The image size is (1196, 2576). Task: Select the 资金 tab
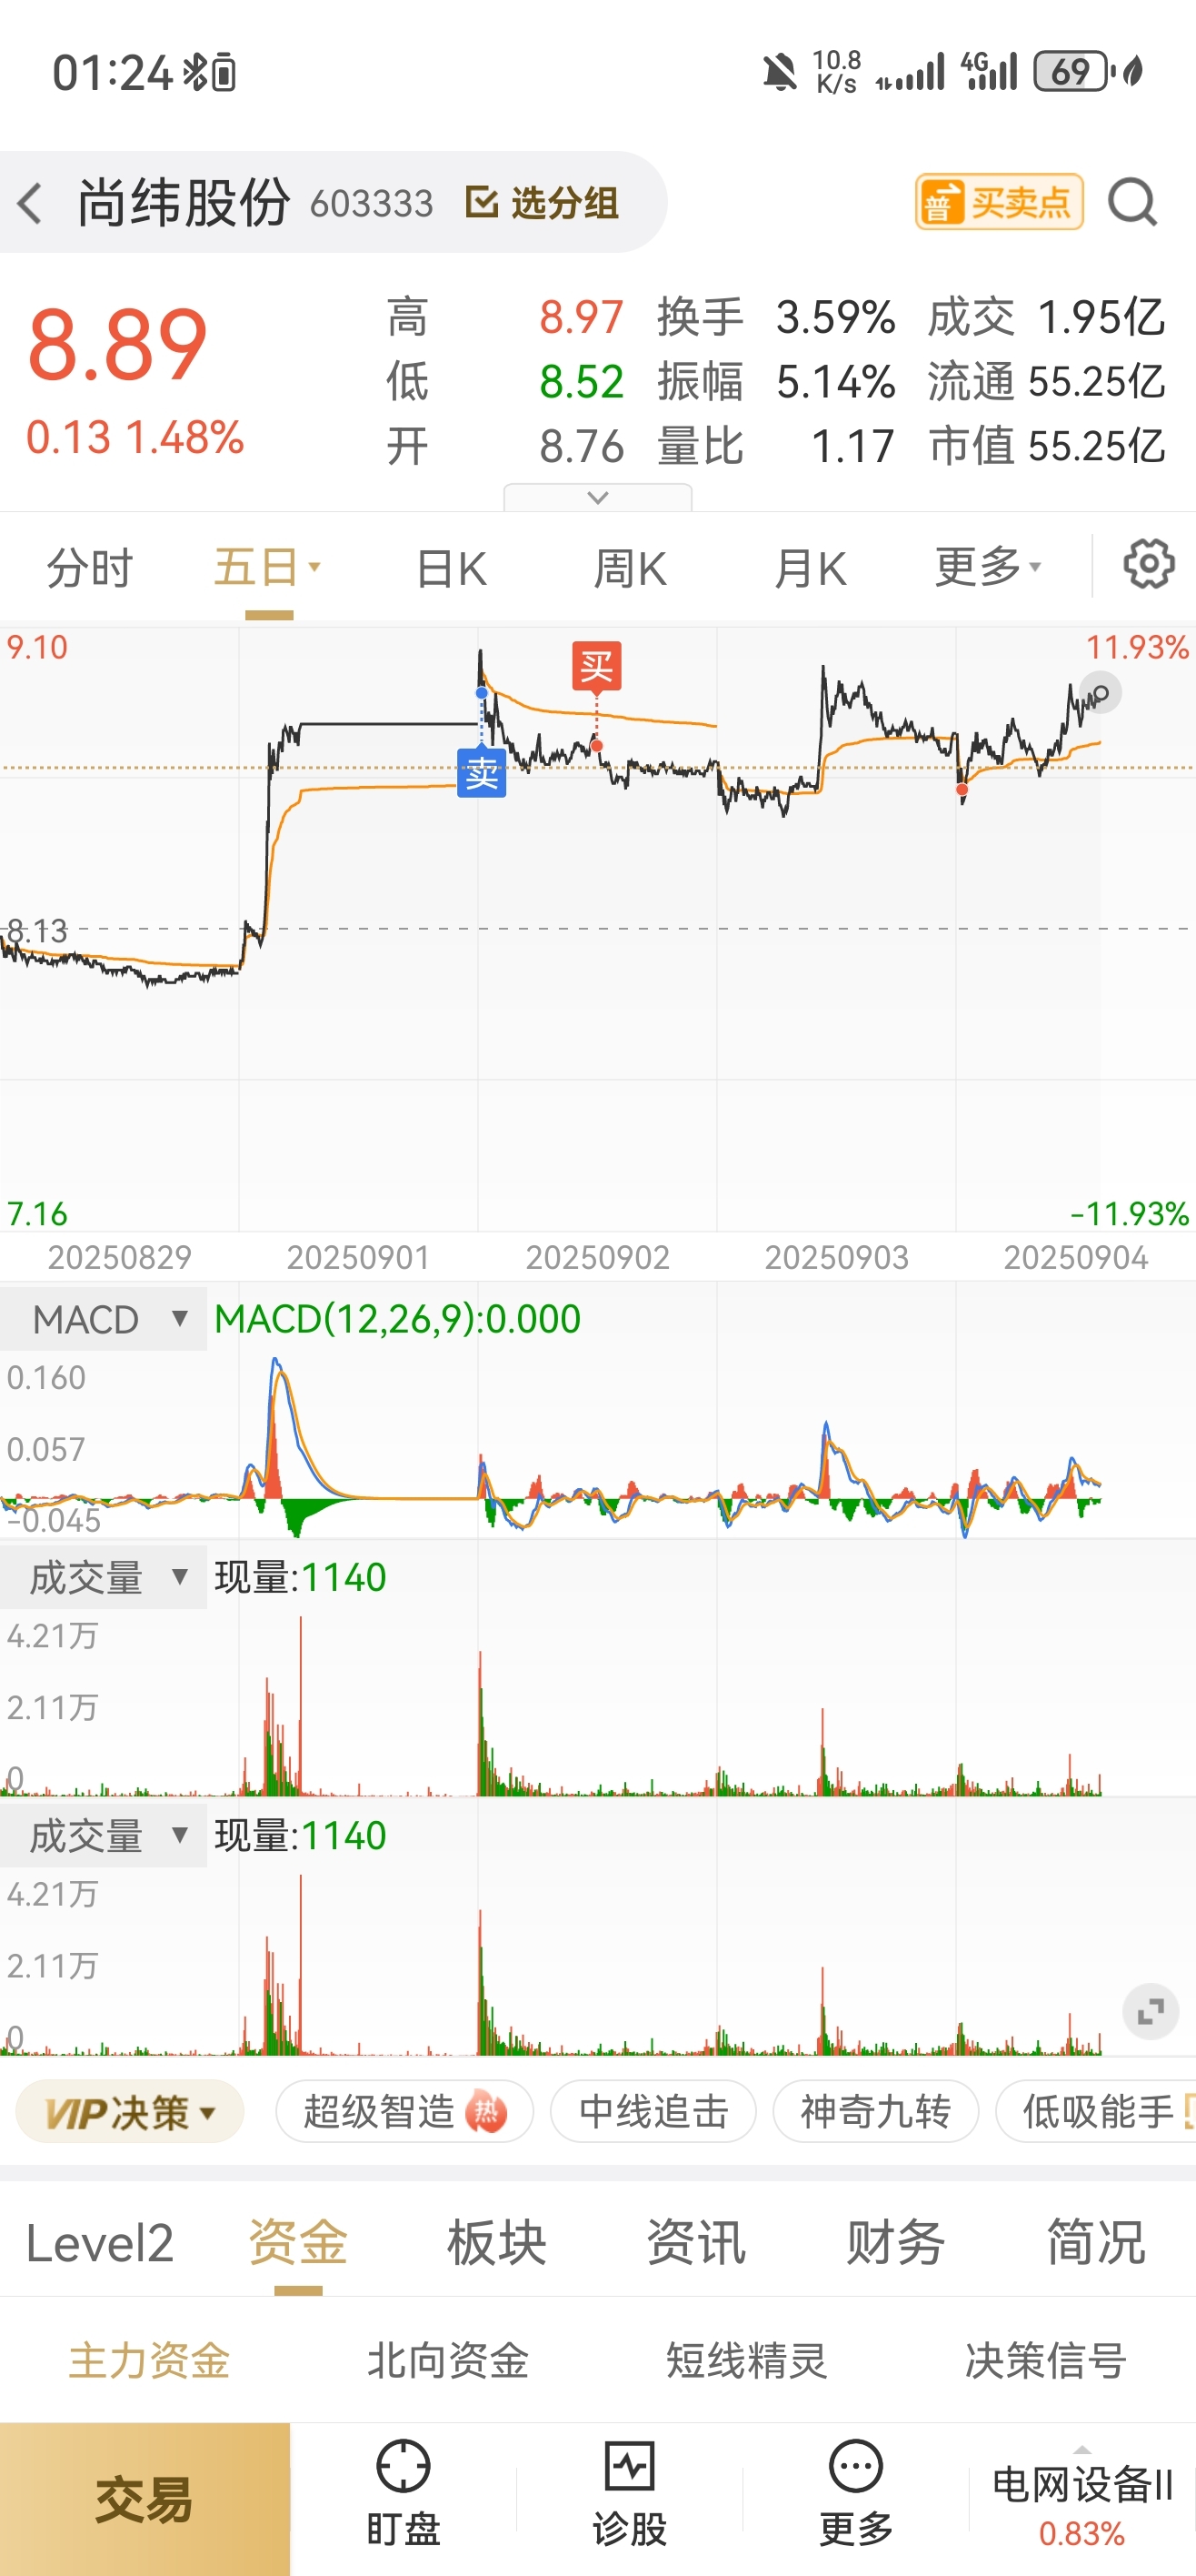(298, 2243)
